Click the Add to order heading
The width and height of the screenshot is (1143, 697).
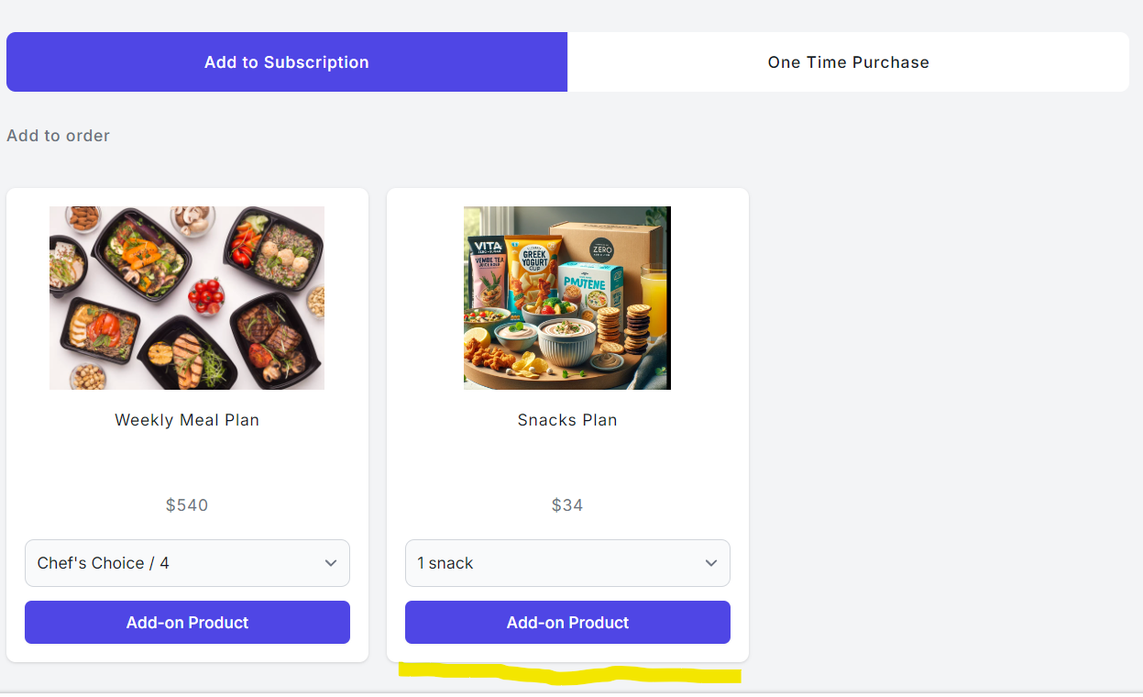pyautogui.click(x=59, y=136)
